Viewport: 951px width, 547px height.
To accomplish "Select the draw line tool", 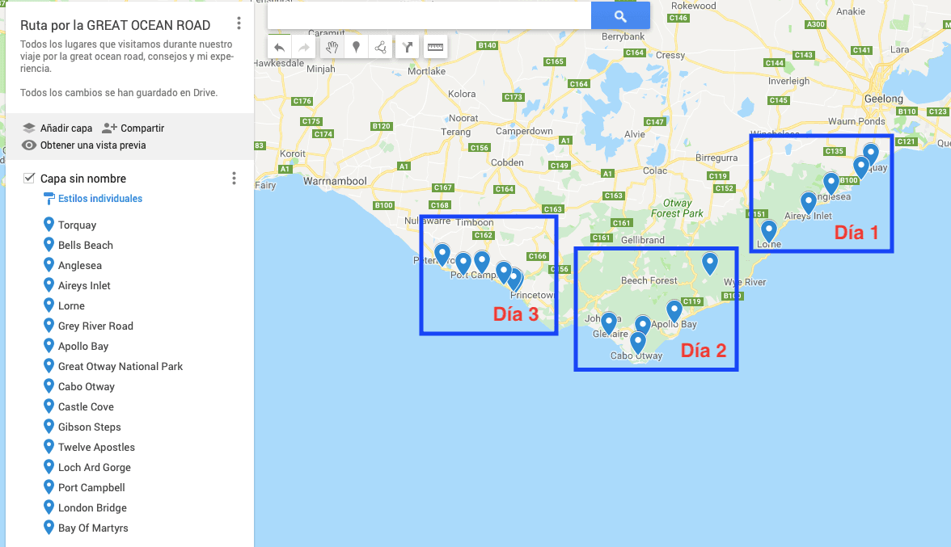I will tap(381, 47).
